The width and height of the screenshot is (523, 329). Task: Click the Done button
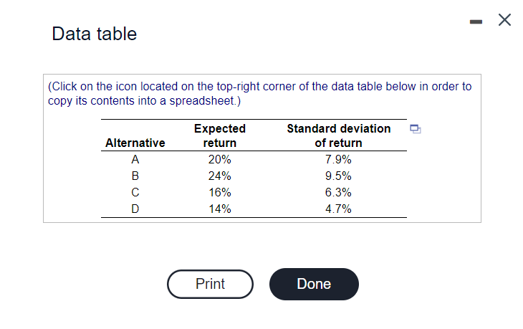[x=314, y=284]
